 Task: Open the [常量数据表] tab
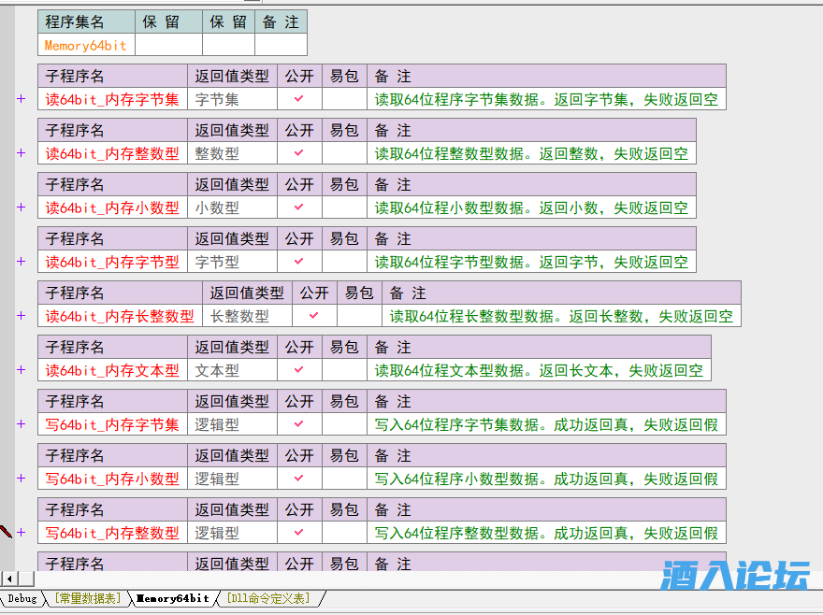[87, 598]
